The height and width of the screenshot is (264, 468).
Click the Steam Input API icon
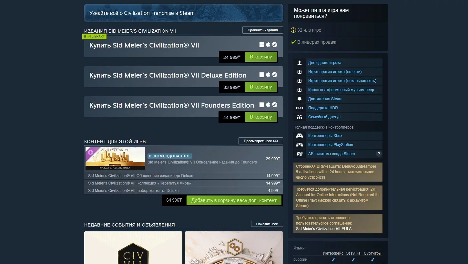click(300, 154)
